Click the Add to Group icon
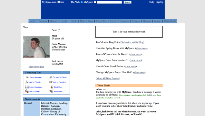 pyautogui.click(x=27, y=91)
